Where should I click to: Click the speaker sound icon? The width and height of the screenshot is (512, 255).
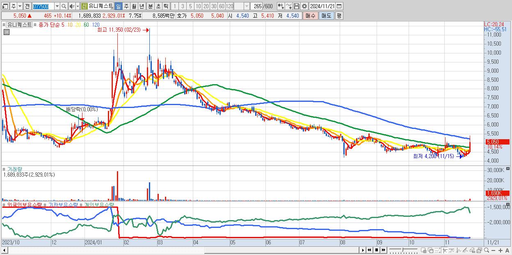click(x=71, y=6)
